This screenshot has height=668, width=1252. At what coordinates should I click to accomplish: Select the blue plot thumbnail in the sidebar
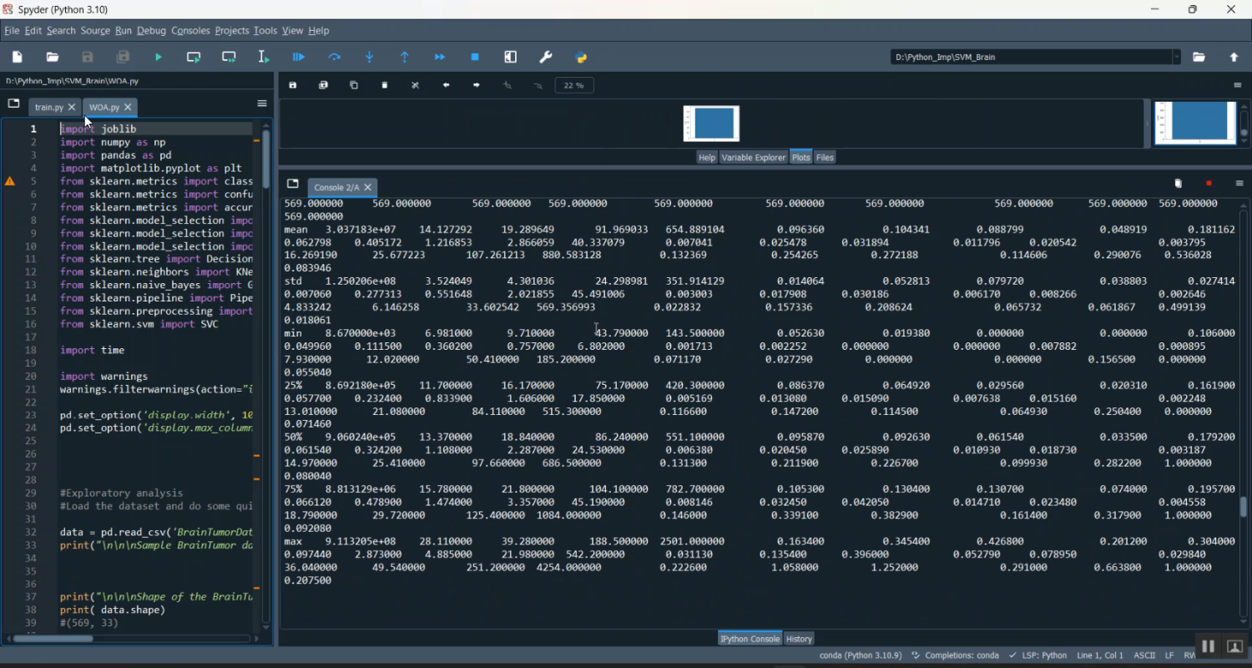[x=1195, y=123]
